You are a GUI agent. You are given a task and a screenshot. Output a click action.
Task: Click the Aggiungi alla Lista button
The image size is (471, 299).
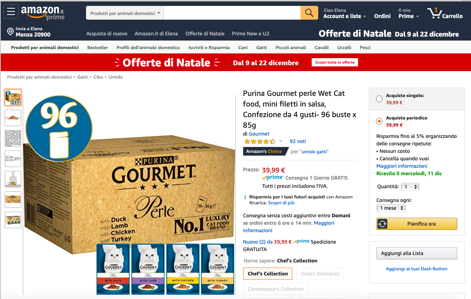417,253
